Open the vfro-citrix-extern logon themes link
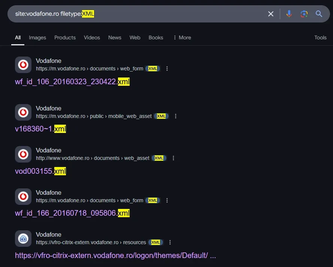Image resolution: width=333 pixels, height=267 pixels. [115, 255]
